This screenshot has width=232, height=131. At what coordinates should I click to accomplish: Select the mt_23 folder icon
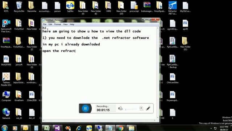(x=19, y=114)
